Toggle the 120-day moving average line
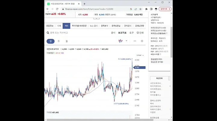This screenshot has height=121, width=217. click(62, 53)
